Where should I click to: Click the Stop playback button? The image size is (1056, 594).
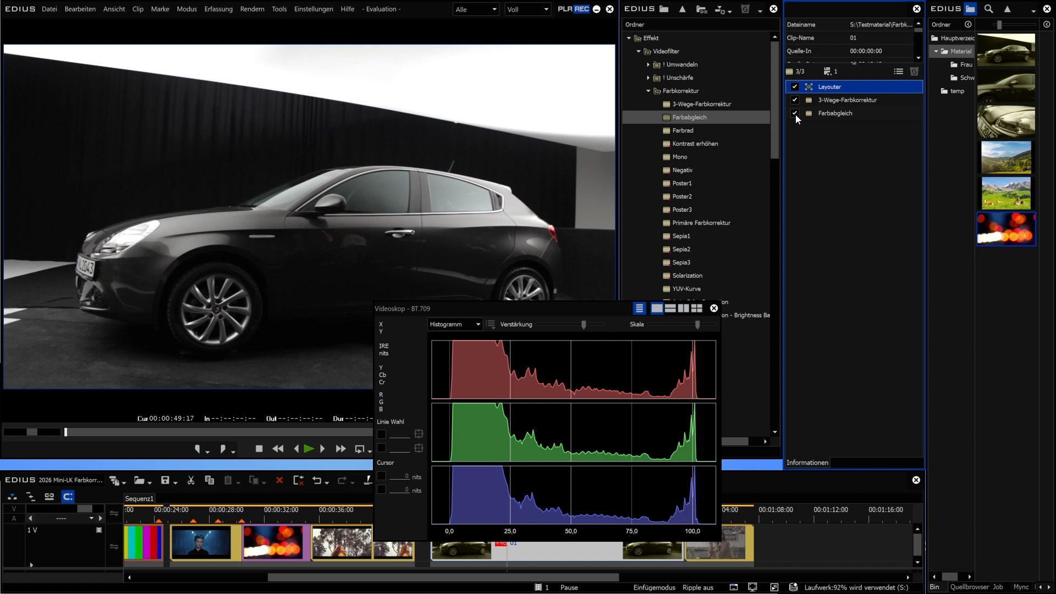click(259, 449)
